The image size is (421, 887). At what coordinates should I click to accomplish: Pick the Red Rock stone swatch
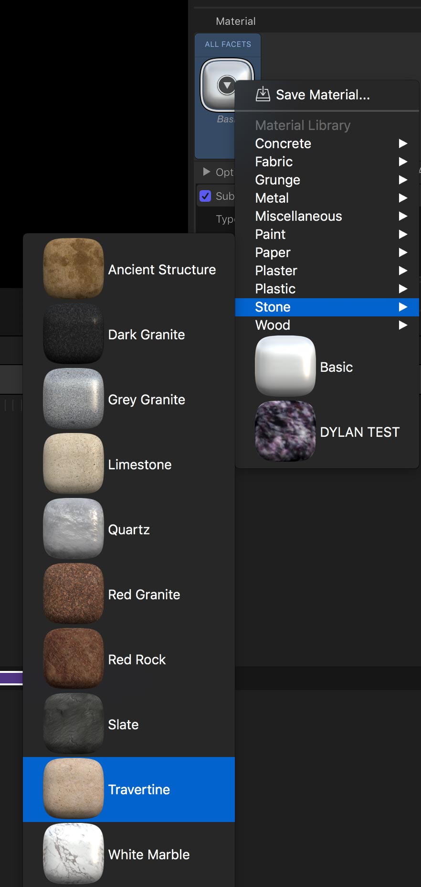click(x=74, y=659)
